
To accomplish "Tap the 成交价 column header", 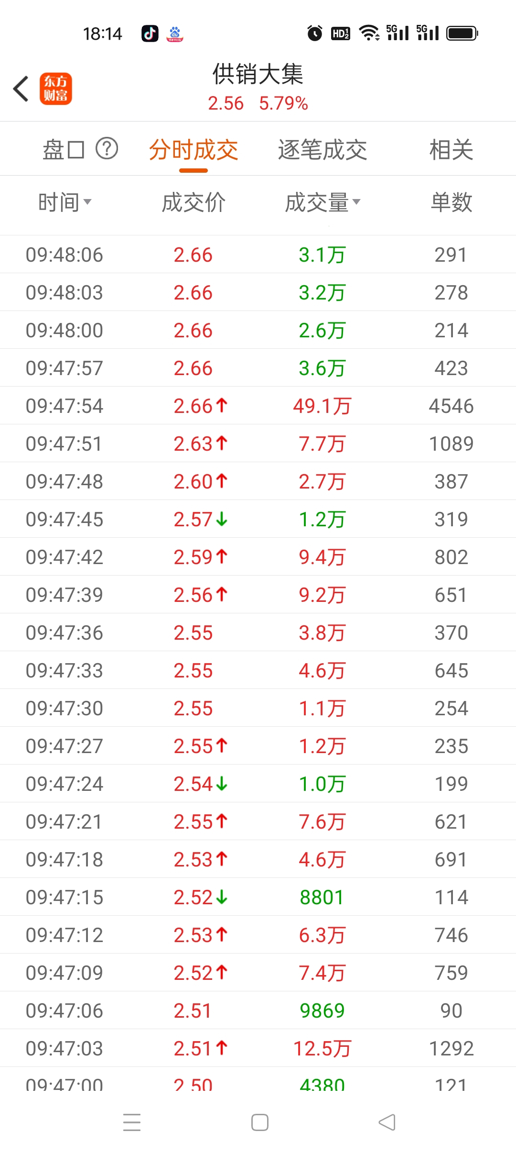I will [x=193, y=202].
